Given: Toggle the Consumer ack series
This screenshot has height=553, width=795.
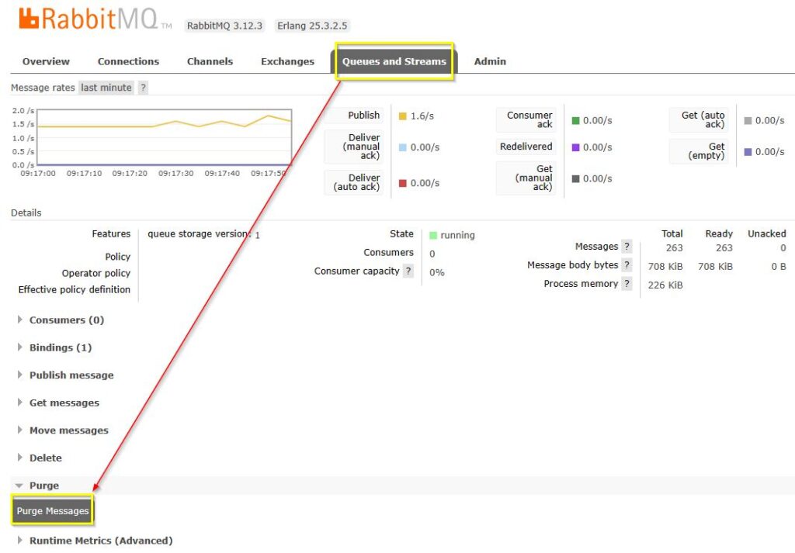Looking at the screenshot, I should tap(526, 120).
